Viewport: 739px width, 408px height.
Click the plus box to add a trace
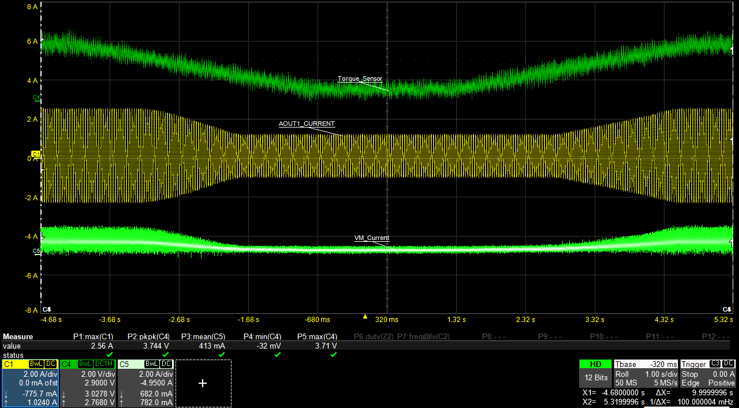tap(203, 383)
